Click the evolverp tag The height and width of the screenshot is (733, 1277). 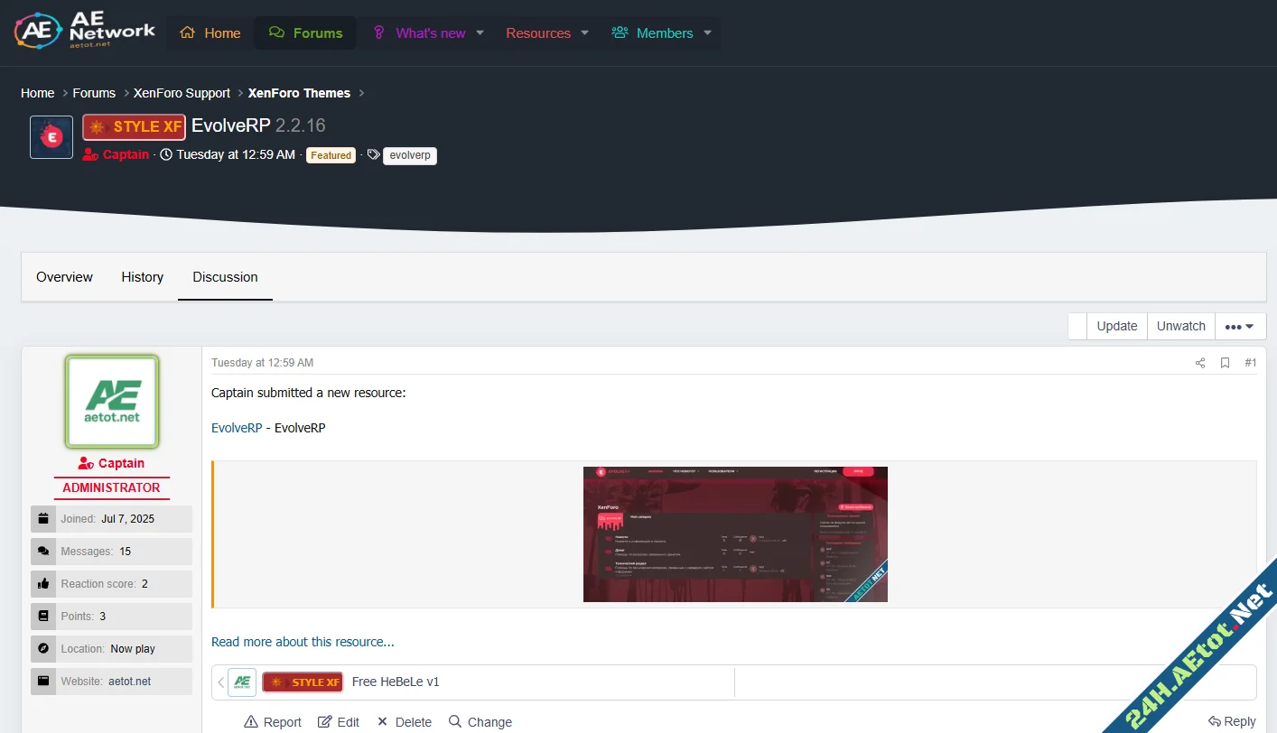click(x=409, y=155)
